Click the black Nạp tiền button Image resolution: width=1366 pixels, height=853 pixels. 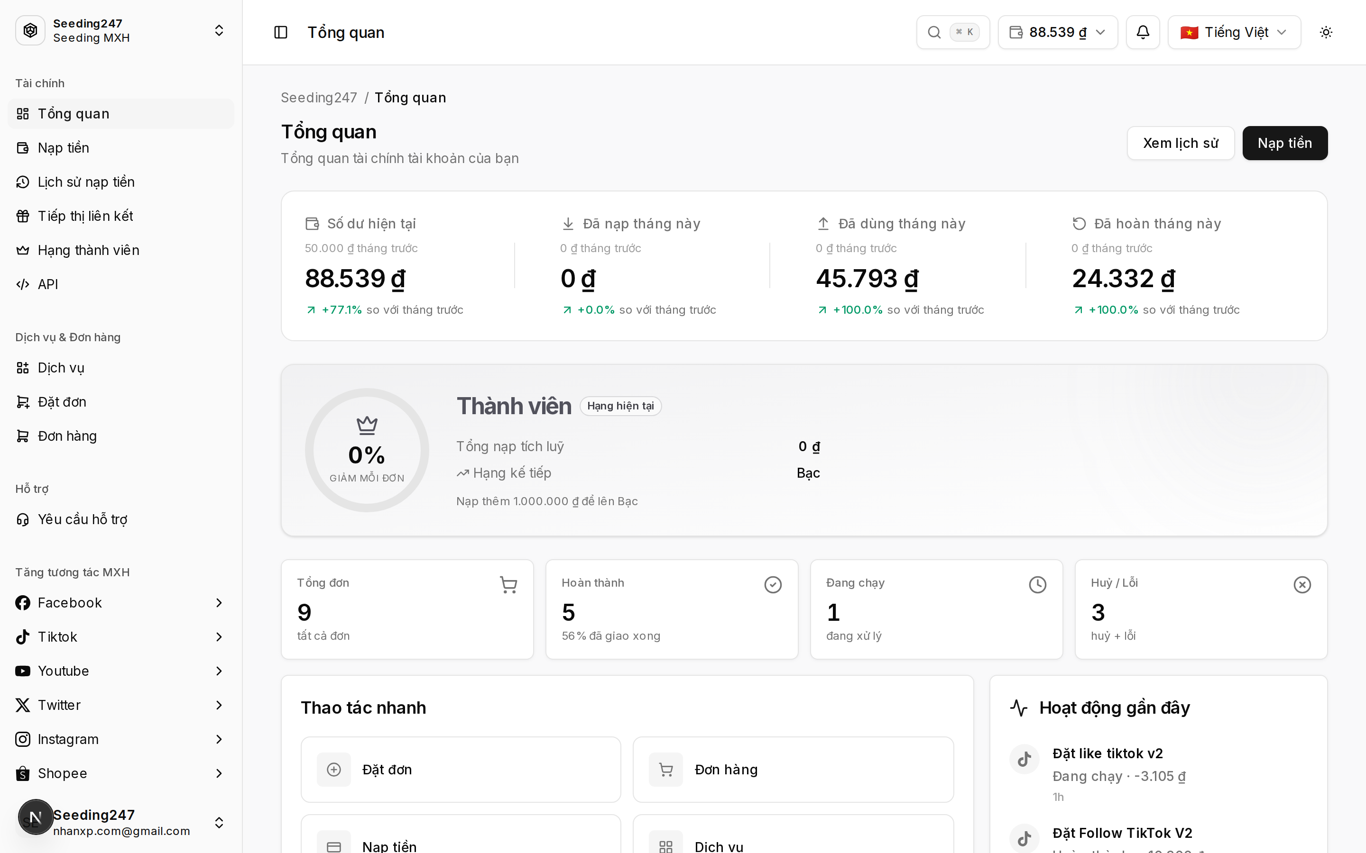[x=1285, y=143]
